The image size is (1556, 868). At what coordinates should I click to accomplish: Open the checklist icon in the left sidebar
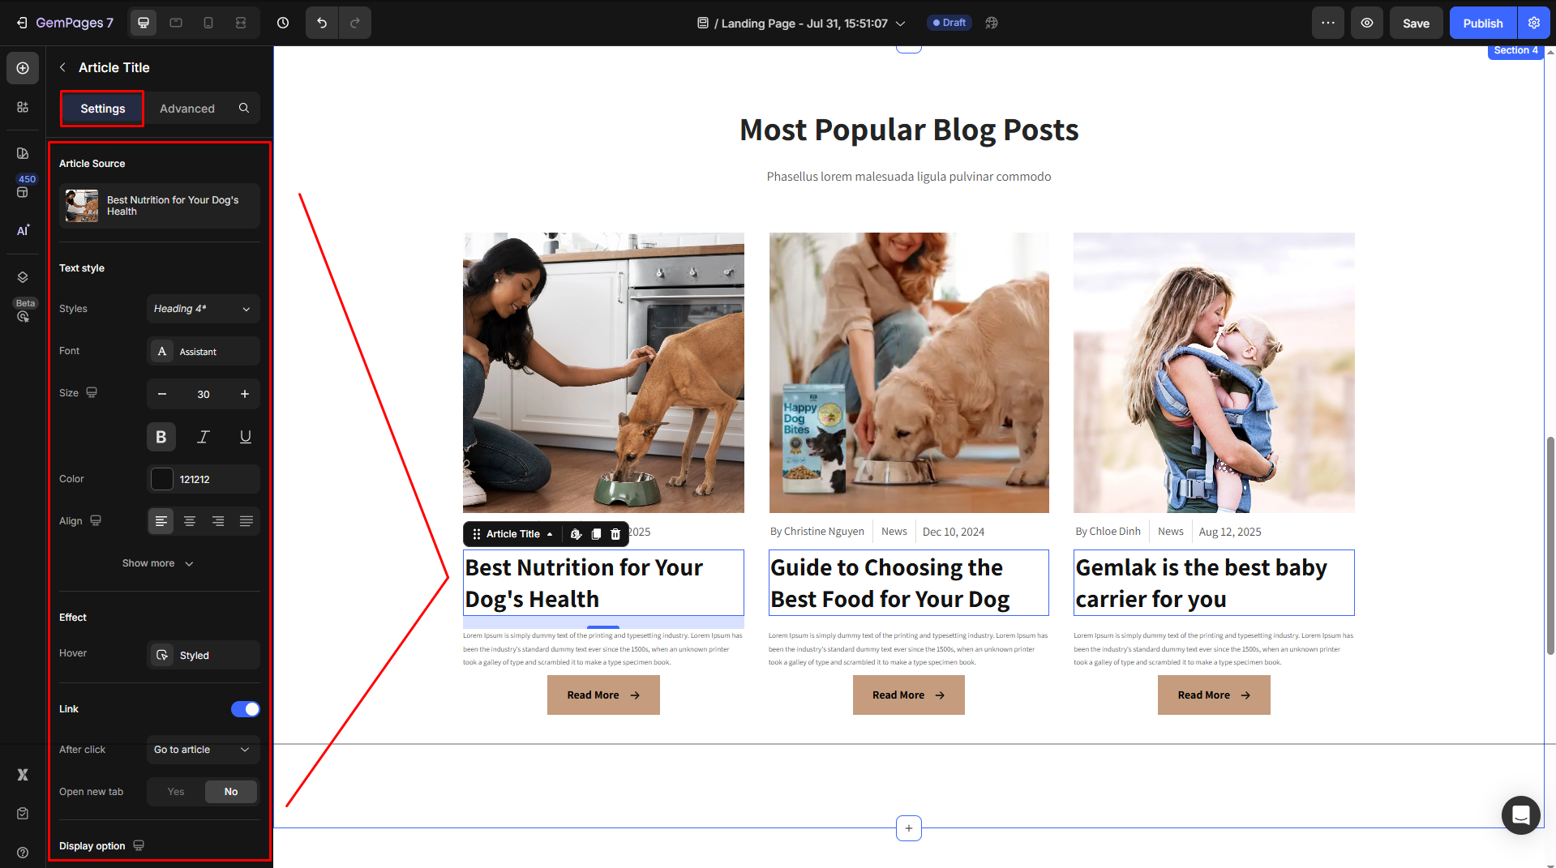(x=23, y=813)
